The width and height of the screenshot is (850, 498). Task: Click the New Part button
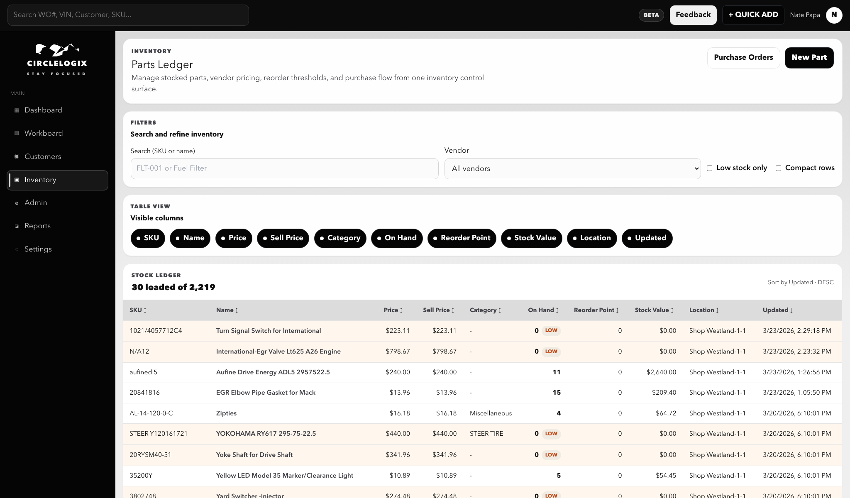click(809, 58)
